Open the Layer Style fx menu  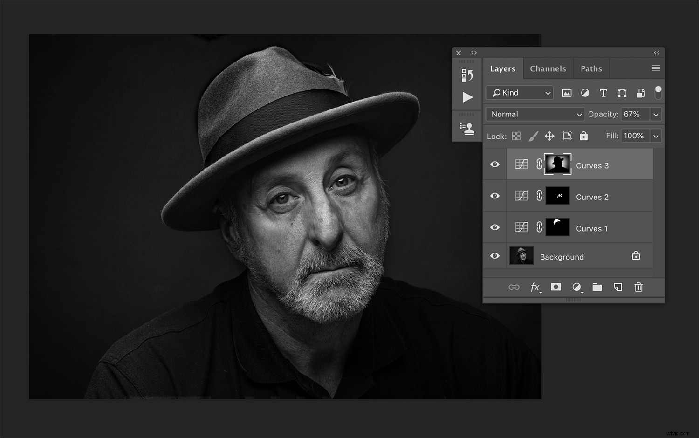(535, 287)
